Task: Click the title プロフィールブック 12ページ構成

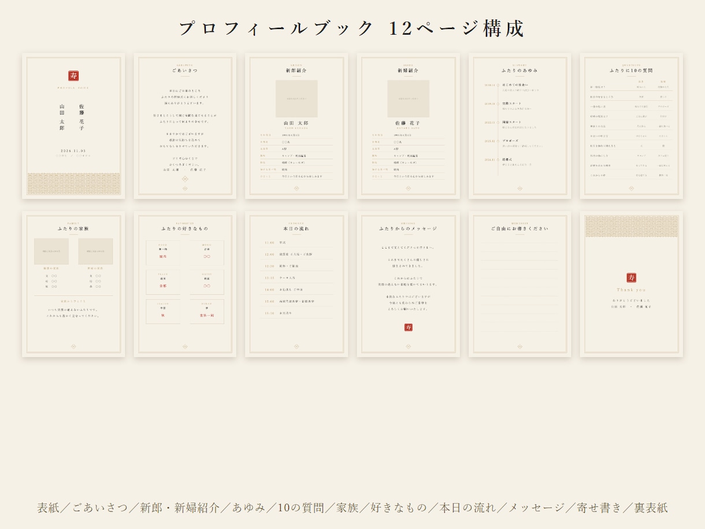Action: [352, 28]
